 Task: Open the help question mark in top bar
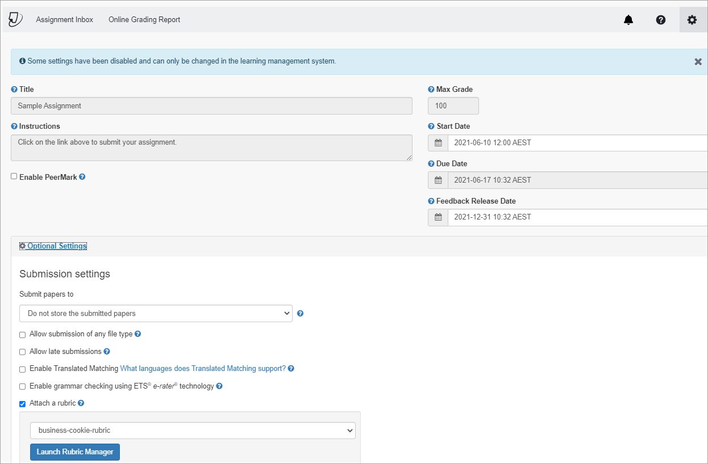click(x=661, y=20)
